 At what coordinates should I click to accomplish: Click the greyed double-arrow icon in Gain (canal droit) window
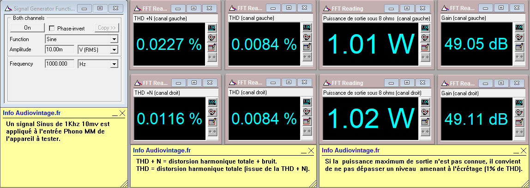[x=519, y=132]
